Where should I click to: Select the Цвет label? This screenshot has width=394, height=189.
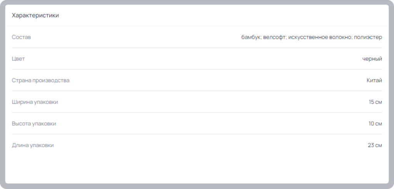point(18,59)
